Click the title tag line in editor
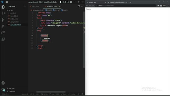Screen dimensions: 170x96 click(54, 26)
